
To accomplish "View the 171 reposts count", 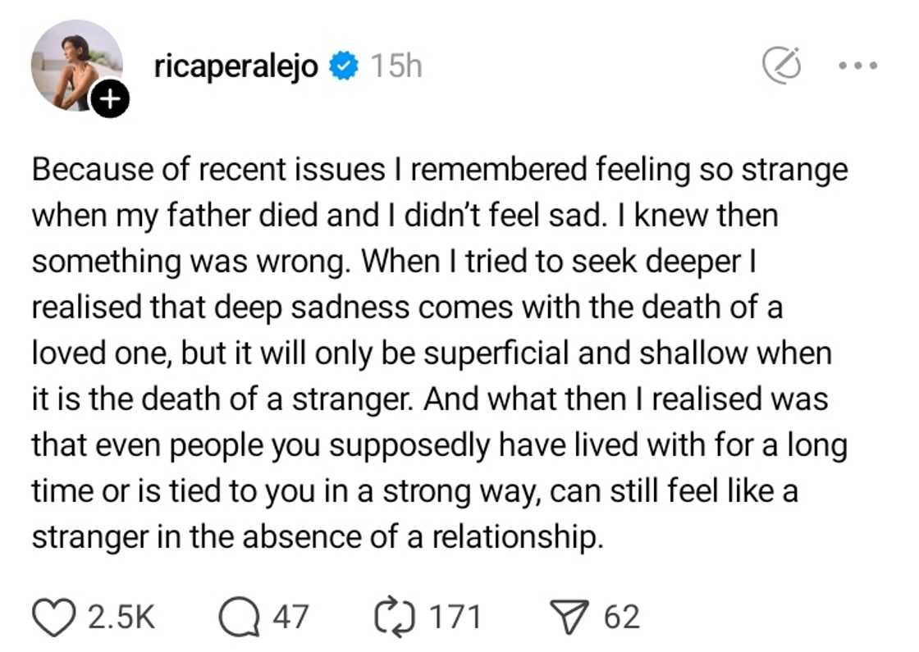I will (455, 617).
